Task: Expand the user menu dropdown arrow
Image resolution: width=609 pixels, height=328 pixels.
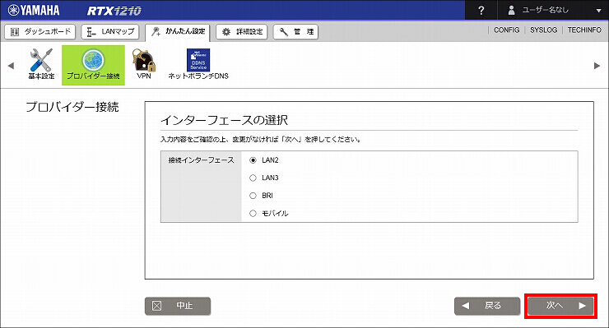Action: 598,11
